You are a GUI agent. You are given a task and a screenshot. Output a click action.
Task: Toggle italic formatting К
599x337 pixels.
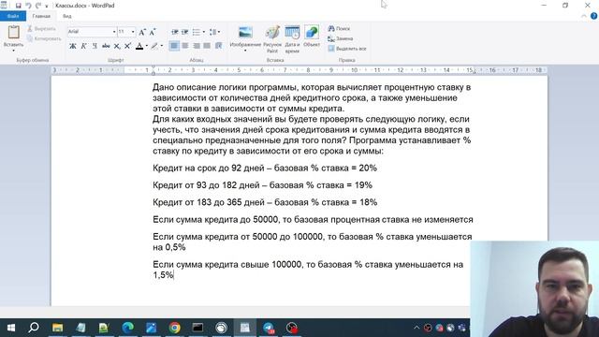pos(83,46)
